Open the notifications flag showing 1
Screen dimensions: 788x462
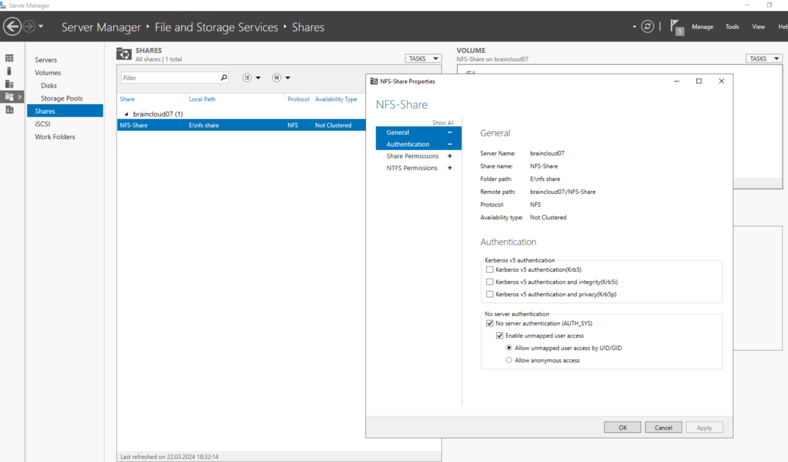pyautogui.click(x=676, y=26)
